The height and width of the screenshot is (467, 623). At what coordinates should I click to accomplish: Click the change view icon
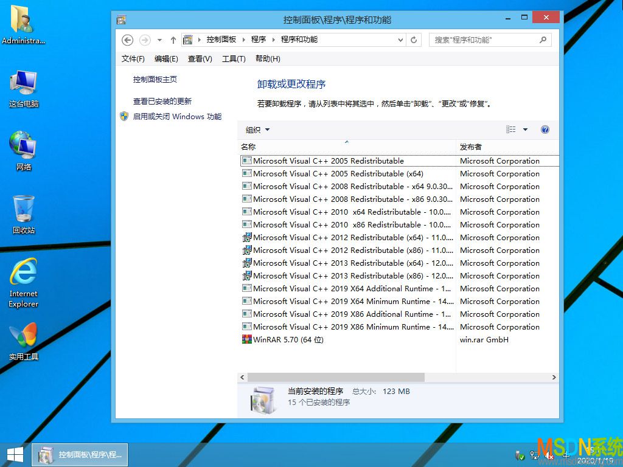click(511, 130)
